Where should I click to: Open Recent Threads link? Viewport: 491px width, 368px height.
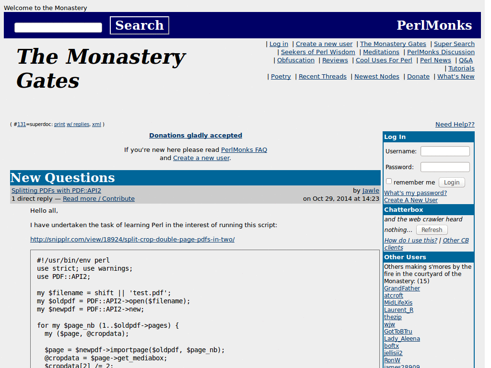323,76
